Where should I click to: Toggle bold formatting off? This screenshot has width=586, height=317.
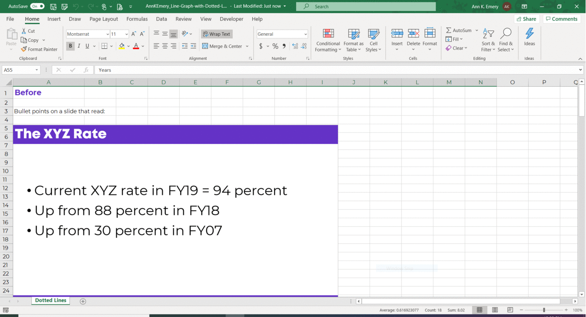click(x=70, y=46)
